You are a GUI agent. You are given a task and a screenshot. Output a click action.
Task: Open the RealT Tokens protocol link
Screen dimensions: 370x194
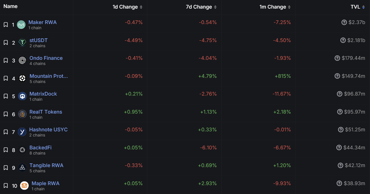tap(46, 112)
